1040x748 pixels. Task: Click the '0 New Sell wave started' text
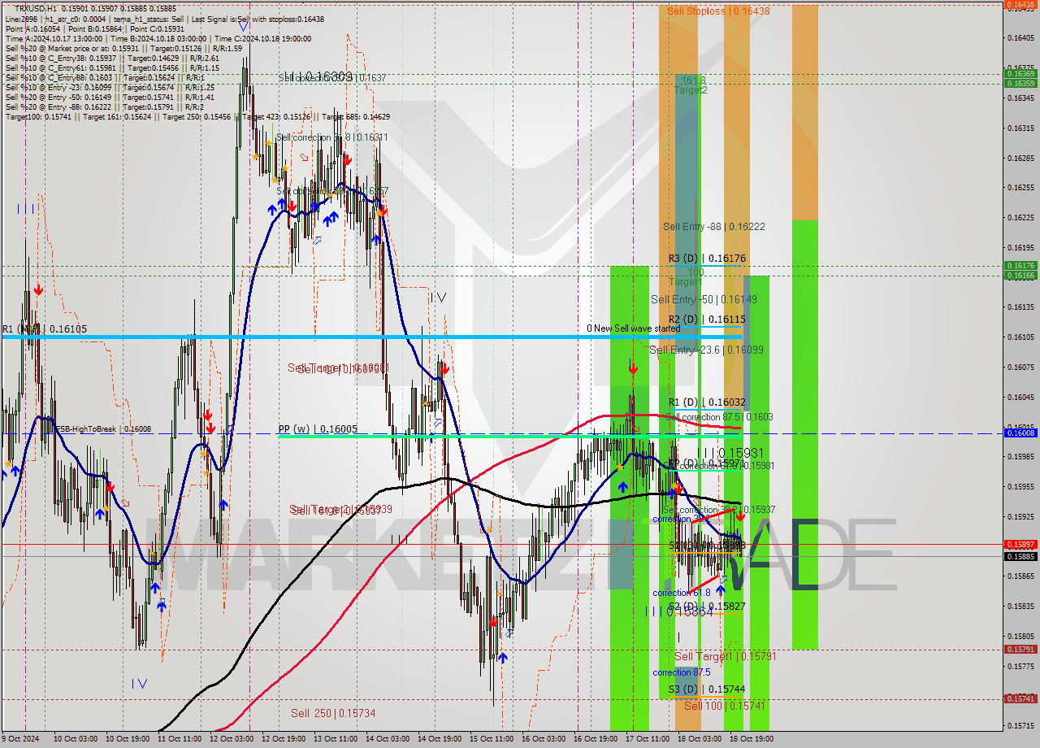[x=634, y=328]
